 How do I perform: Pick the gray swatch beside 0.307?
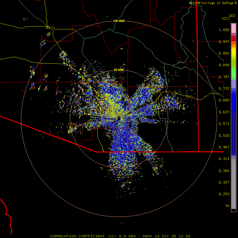234,182
